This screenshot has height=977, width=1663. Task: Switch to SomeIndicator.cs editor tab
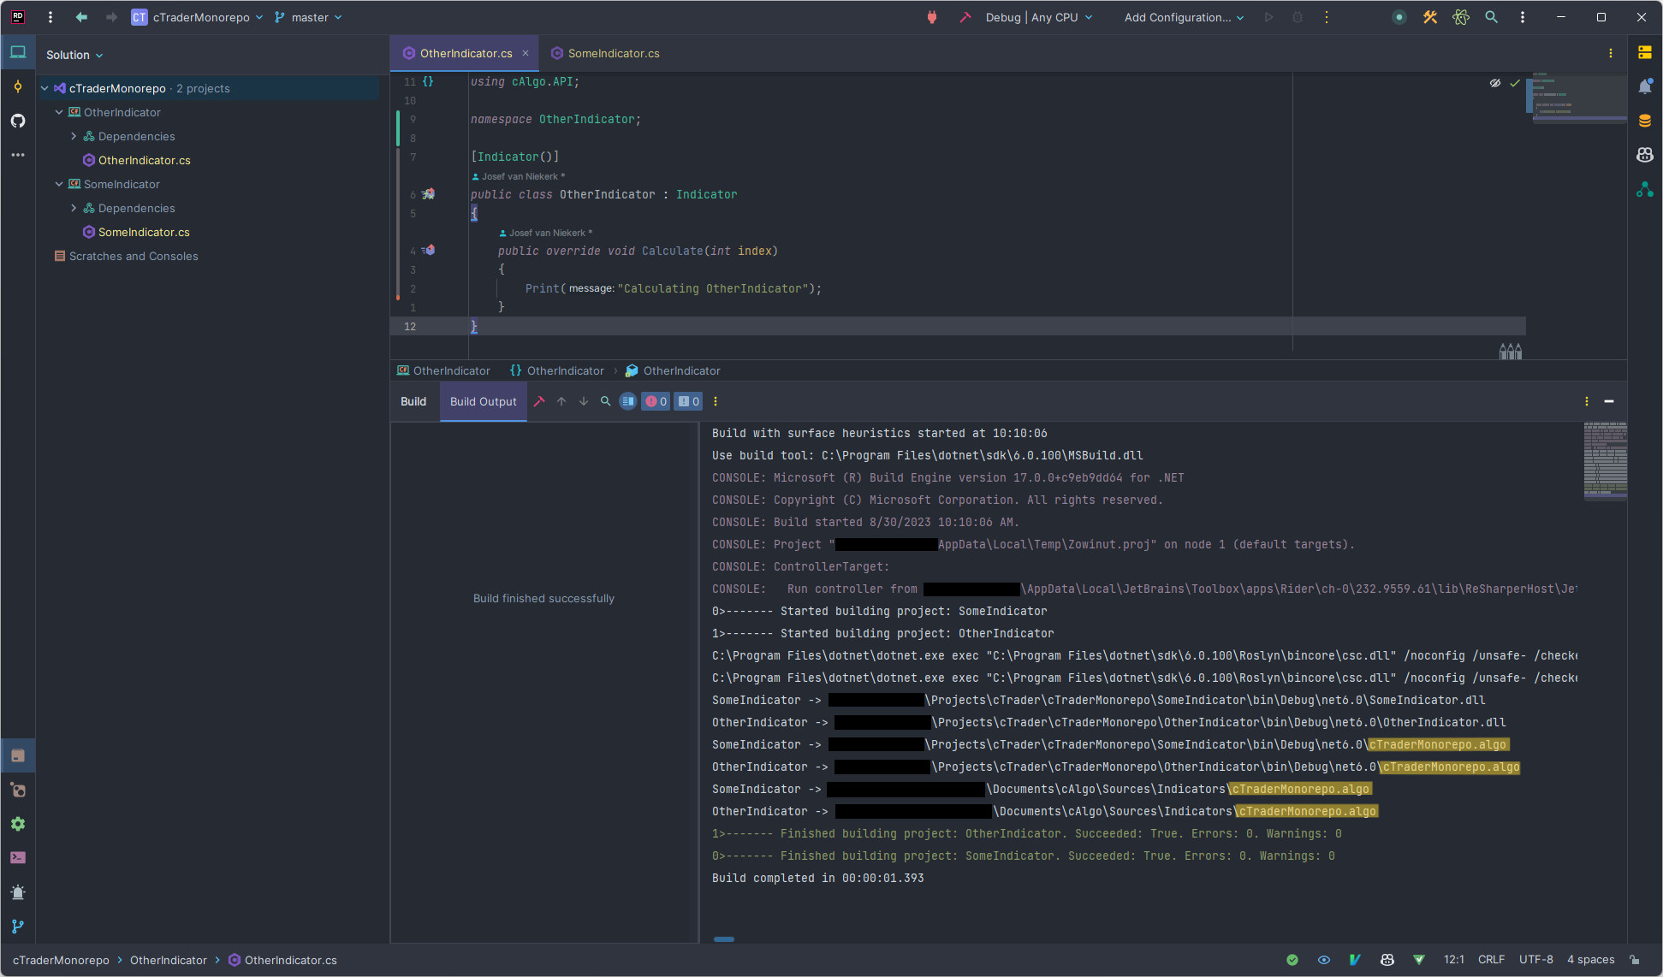[605, 53]
